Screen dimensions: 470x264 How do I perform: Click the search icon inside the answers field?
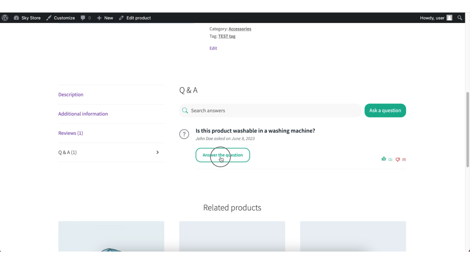click(x=184, y=110)
